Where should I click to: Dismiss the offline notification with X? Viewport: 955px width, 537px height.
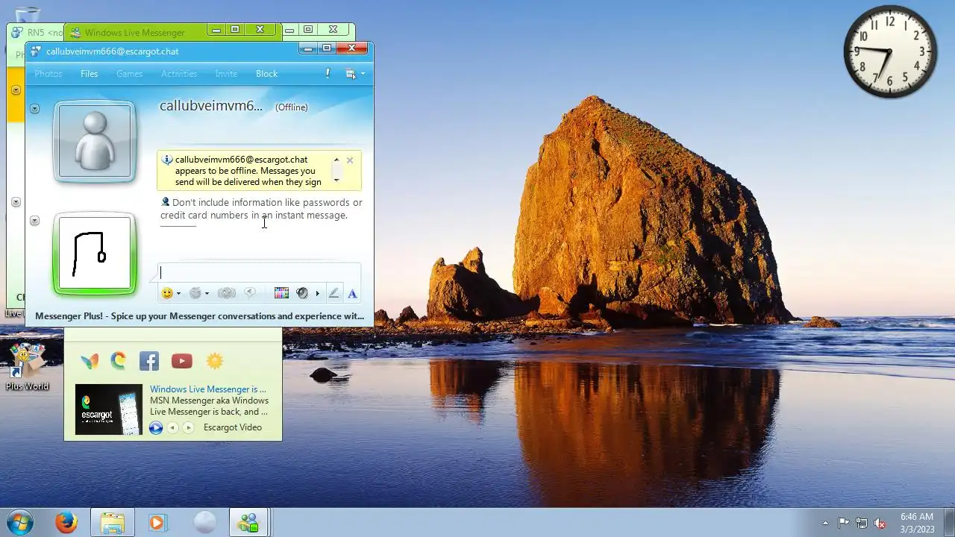[350, 160]
